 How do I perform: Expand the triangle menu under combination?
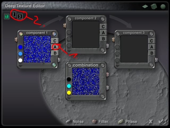(x=69, y=98)
